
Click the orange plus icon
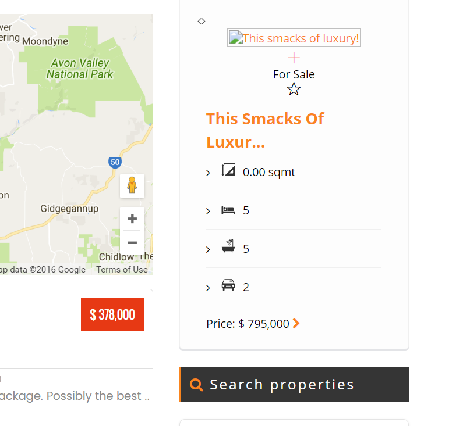coord(294,58)
